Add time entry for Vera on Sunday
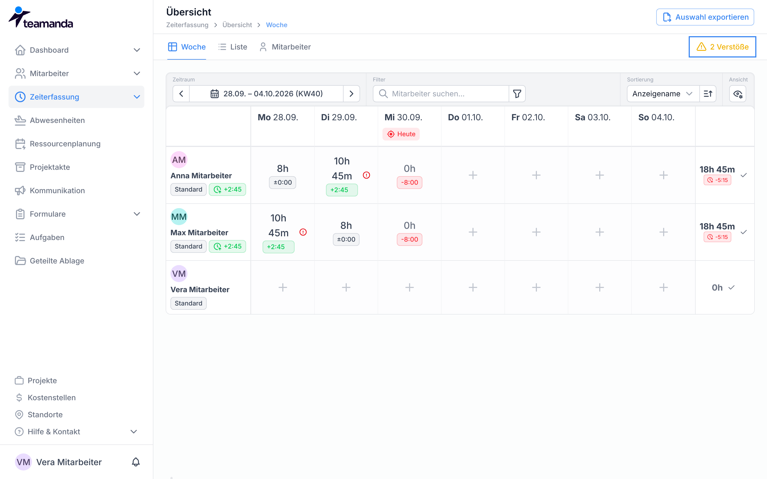Viewport: 767px width, 479px height. click(663, 287)
